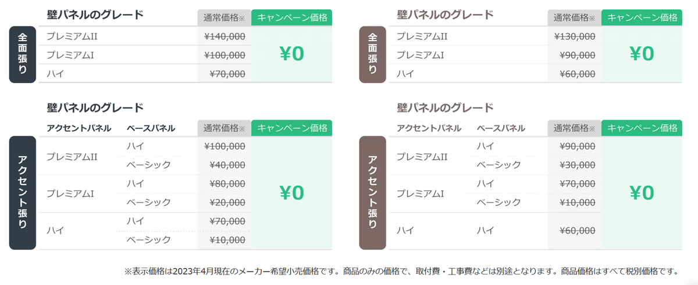The width and height of the screenshot is (698, 285).
Task: Click the ¥40,000 ベーシック price
Action: coord(227,165)
